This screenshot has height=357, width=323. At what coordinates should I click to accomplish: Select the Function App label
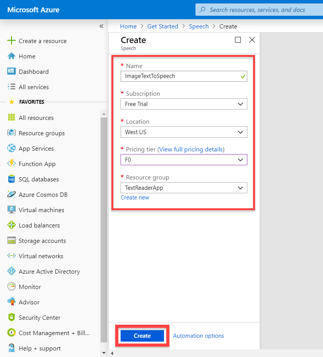(37, 164)
